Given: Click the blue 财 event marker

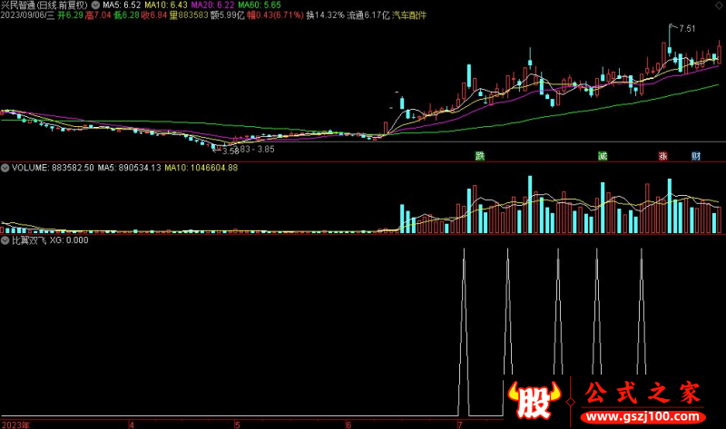Looking at the screenshot, I should pyautogui.click(x=696, y=156).
